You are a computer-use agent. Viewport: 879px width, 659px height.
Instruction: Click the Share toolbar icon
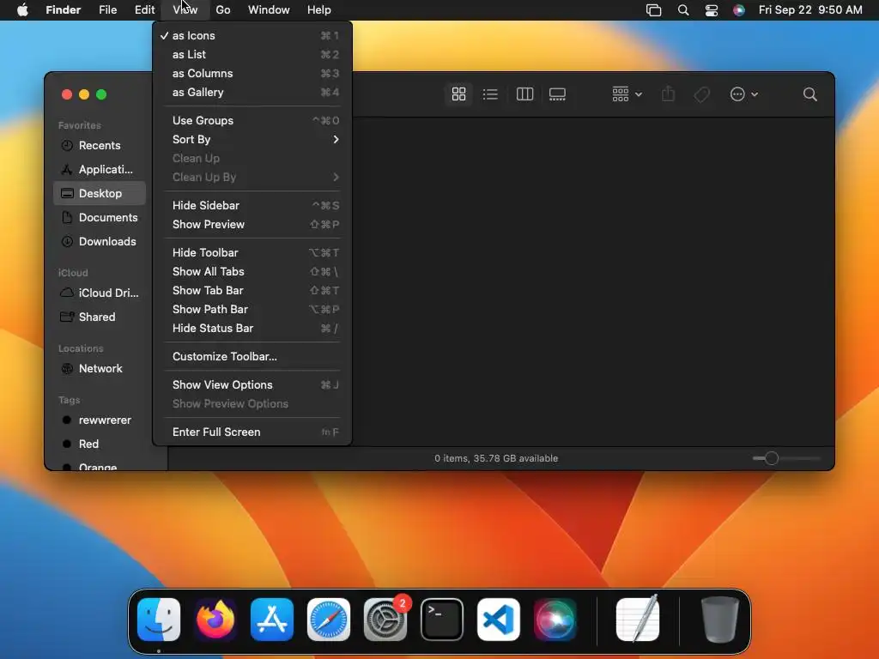click(668, 94)
